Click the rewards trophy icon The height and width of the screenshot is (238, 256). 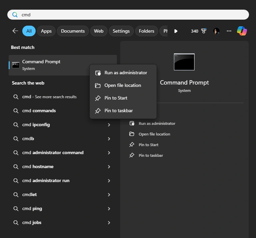click(x=204, y=31)
